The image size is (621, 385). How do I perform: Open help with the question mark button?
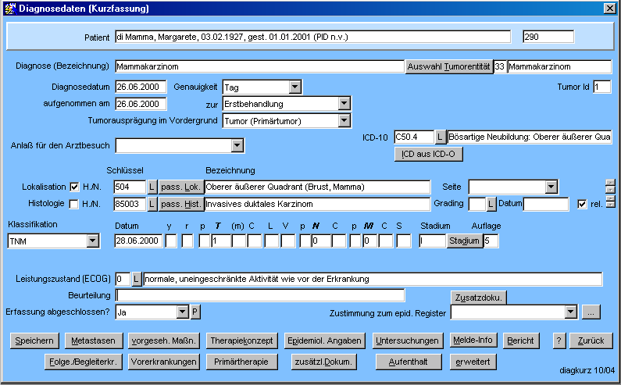(x=559, y=340)
